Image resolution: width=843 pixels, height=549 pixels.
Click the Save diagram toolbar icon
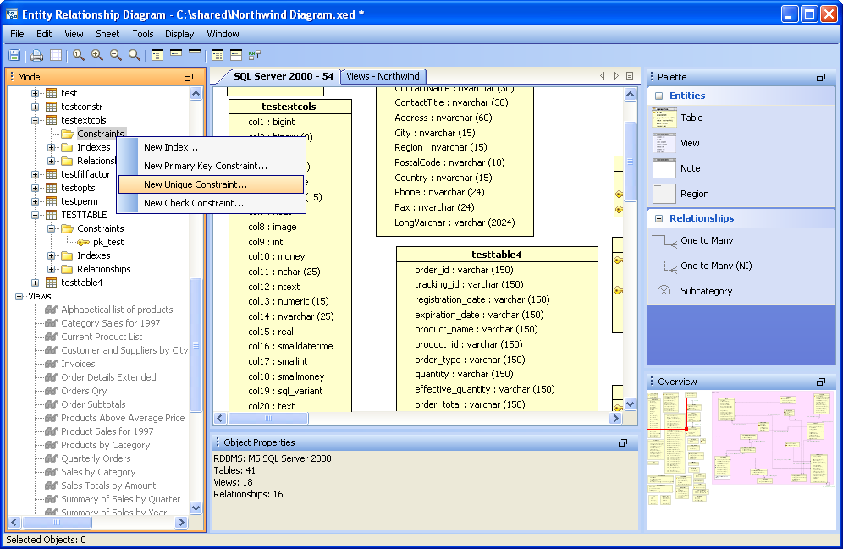[14, 56]
